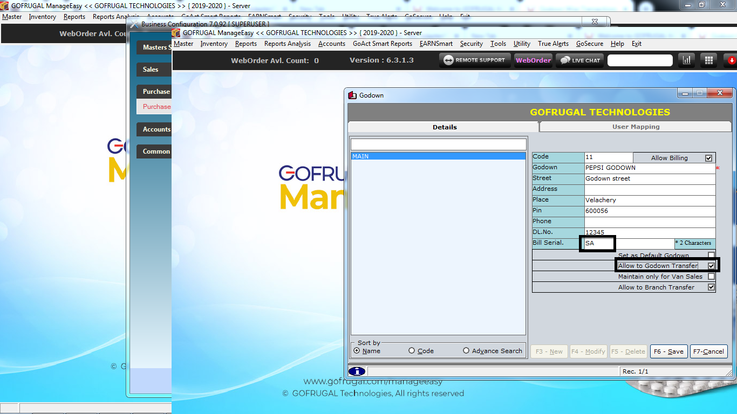Click the Bill Serial input field
Viewport: 737px width, 414px height.
coord(599,244)
